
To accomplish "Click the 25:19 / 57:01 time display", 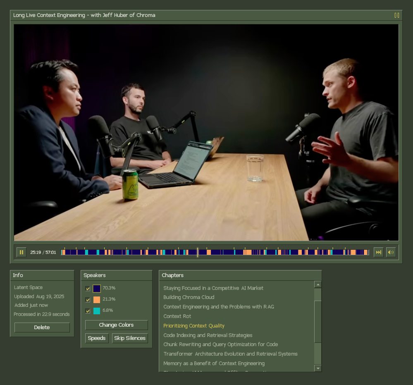I will click(43, 252).
